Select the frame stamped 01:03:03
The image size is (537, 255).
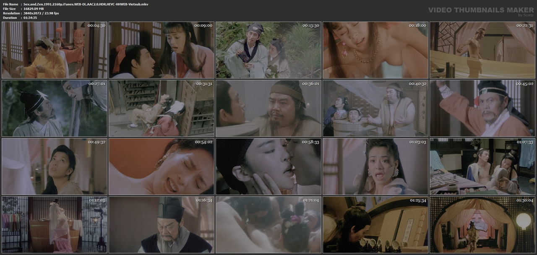[375, 167]
